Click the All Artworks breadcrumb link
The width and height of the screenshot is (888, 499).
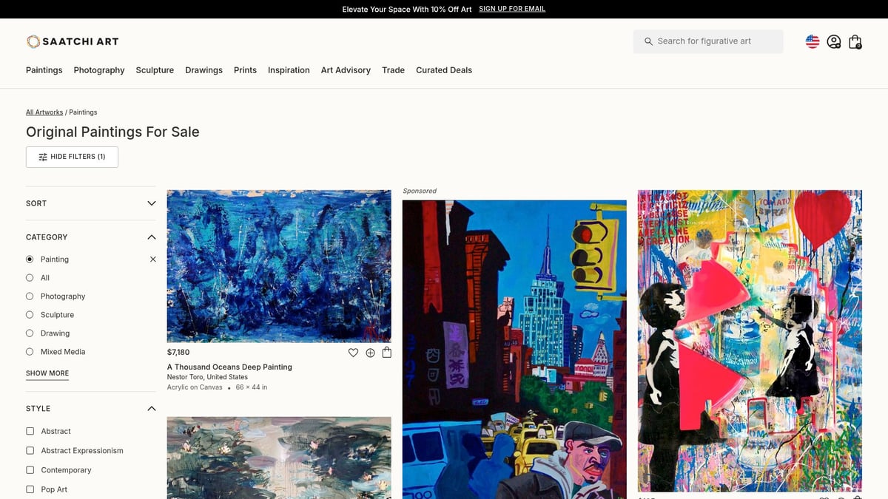coord(44,112)
